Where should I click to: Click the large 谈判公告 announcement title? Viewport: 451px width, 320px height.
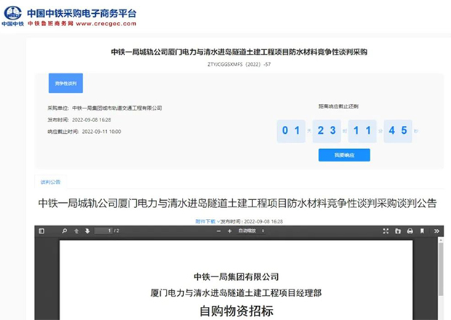(x=238, y=203)
